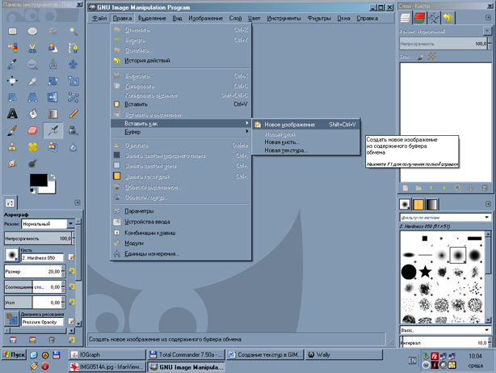Select the Rectangle Select tool
Image resolution: width=496 pixels, height=373 pixels.
click(x=13, y=31)
